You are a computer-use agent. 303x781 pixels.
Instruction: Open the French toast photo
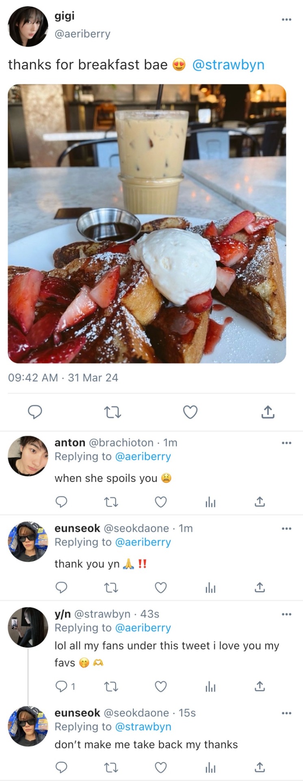pos(147,223)
